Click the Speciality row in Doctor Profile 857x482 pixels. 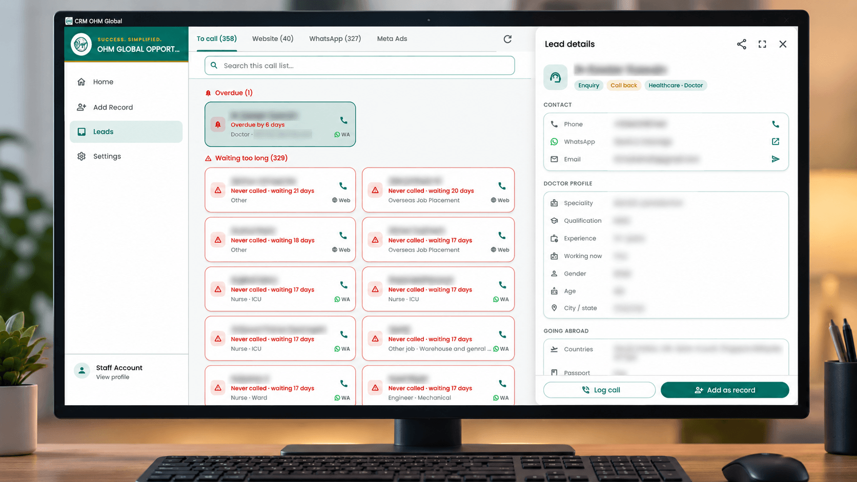pyautogui.click(x=666, y=203)
